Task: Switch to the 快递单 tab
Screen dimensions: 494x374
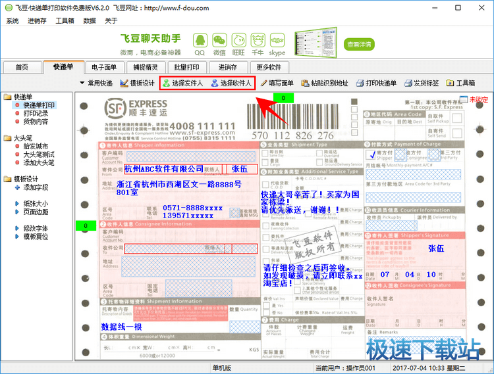Action: pyautogui.click(x=63, y=66)
